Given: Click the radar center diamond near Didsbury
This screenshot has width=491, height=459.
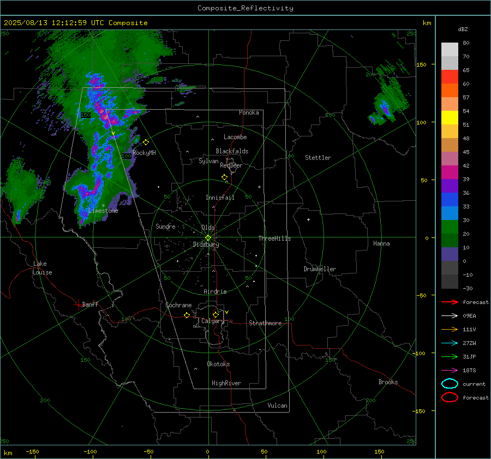Looking at the screenshot, I should pyautogui.click(x=208, y=238).
